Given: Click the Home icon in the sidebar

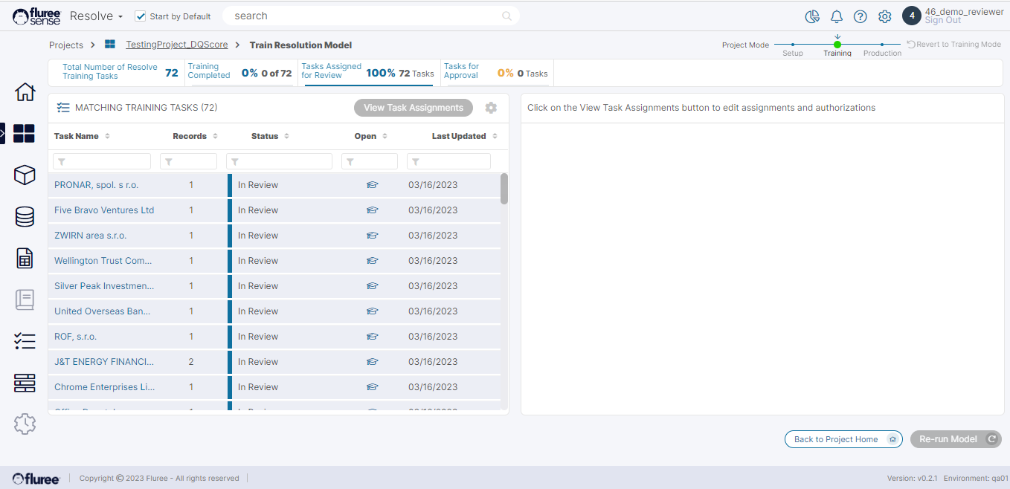Looking at the screenshot, I should [x=25, y=92].
